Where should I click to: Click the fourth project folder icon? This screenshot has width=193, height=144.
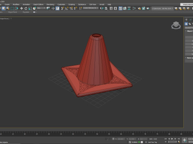[x=188, y=8]
